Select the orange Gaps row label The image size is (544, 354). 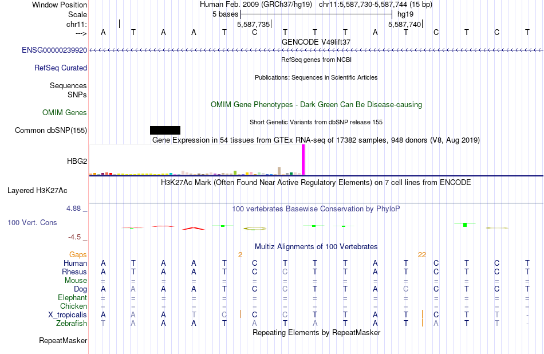(78, 255)
